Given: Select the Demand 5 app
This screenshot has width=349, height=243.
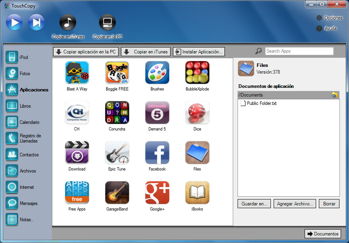Looking at the screenshot, I should point(157,116).
